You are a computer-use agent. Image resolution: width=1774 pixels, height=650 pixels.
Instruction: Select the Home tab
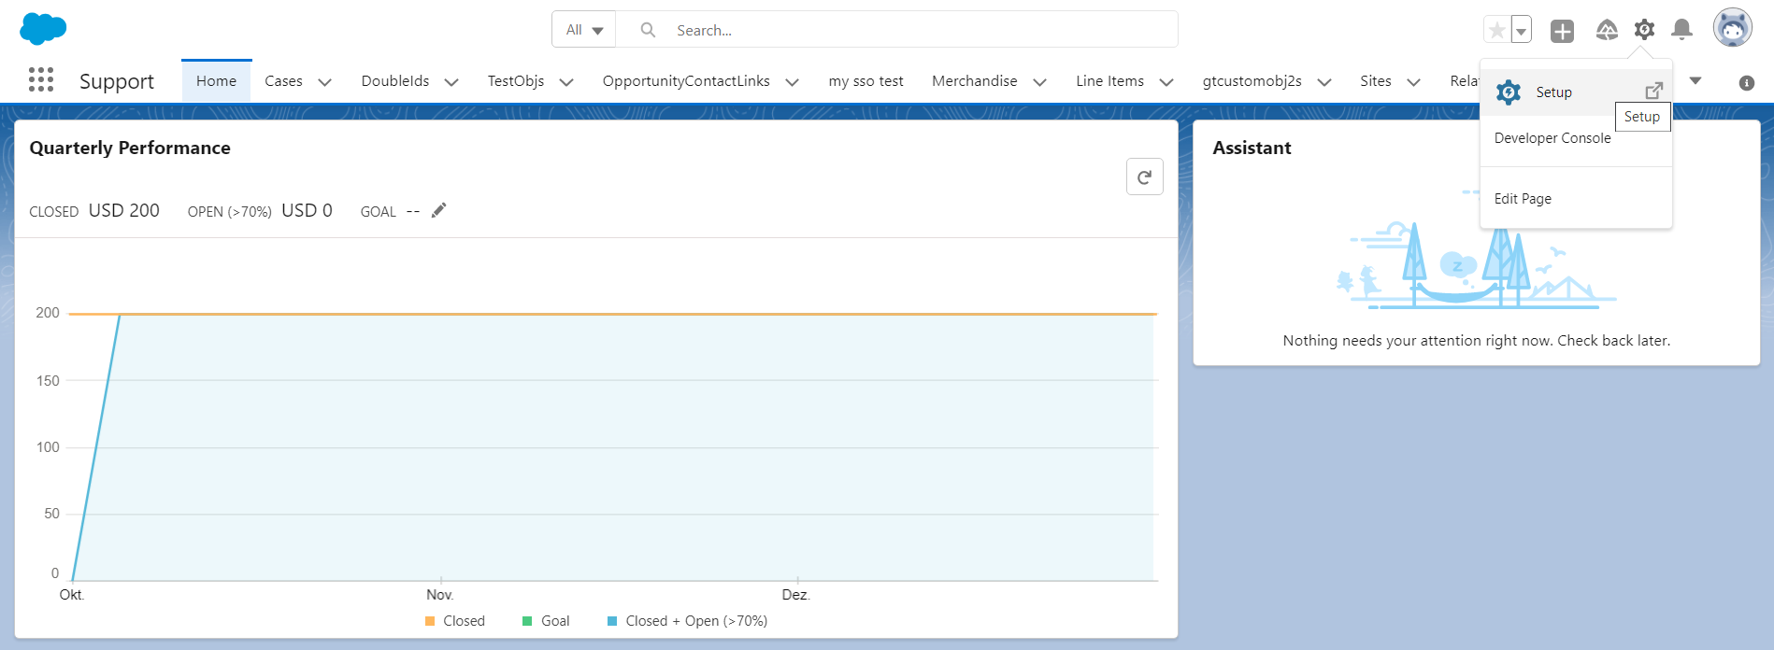tap(216, 81)
